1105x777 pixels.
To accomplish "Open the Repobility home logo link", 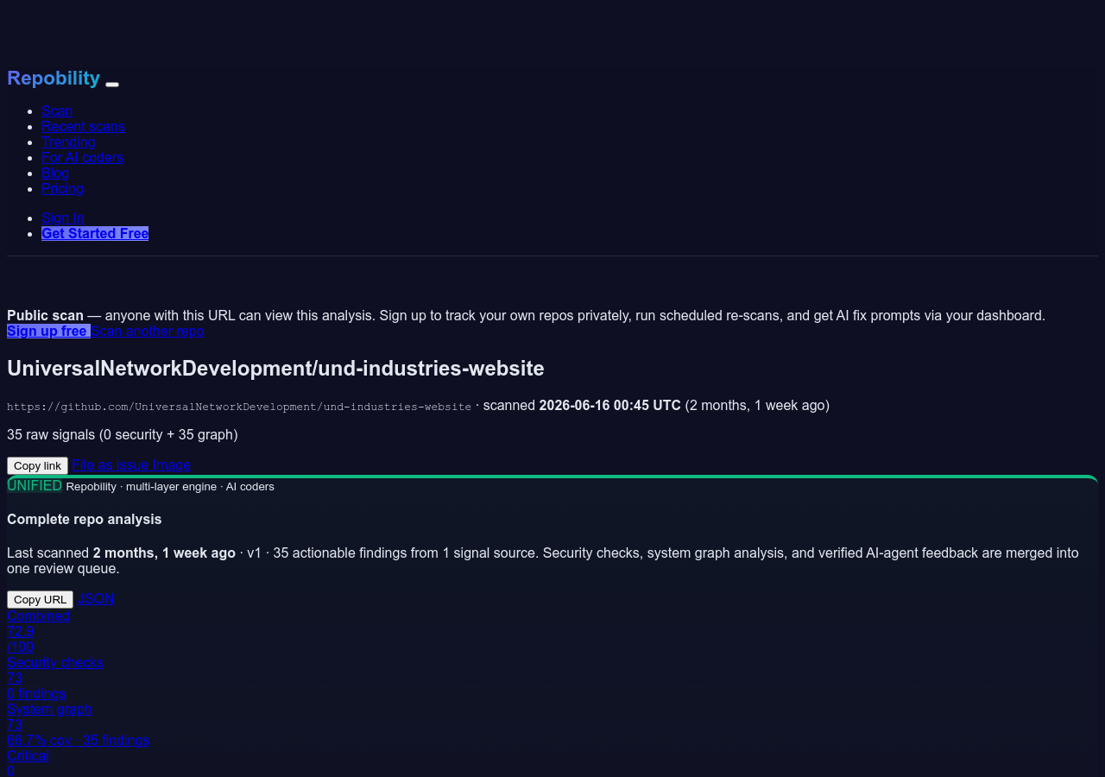I will point(54,78).
